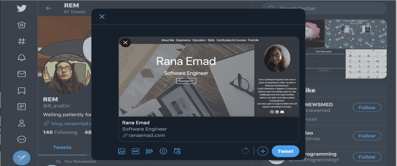Click the Twitter bird logo
Viewport: 397px width, 166px height.
click(x=22, y=9)
